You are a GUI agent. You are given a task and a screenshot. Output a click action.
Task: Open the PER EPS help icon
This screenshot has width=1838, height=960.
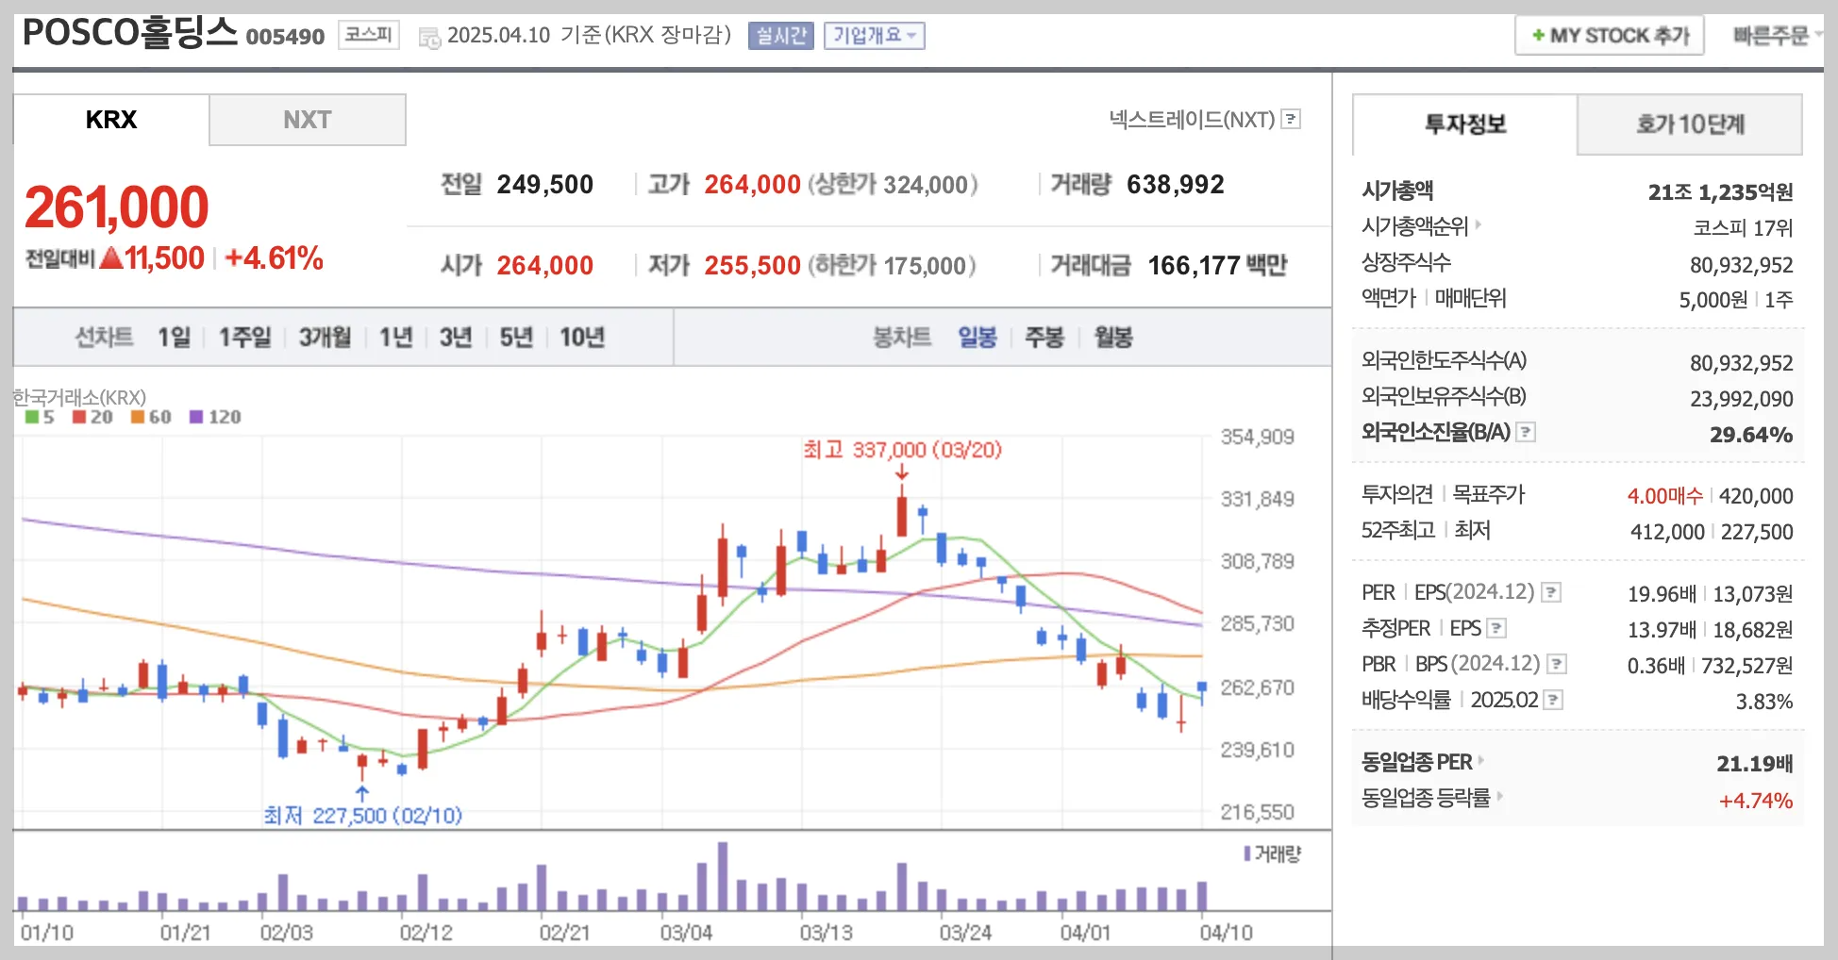pyautogui.click(x=1551, y=592)
